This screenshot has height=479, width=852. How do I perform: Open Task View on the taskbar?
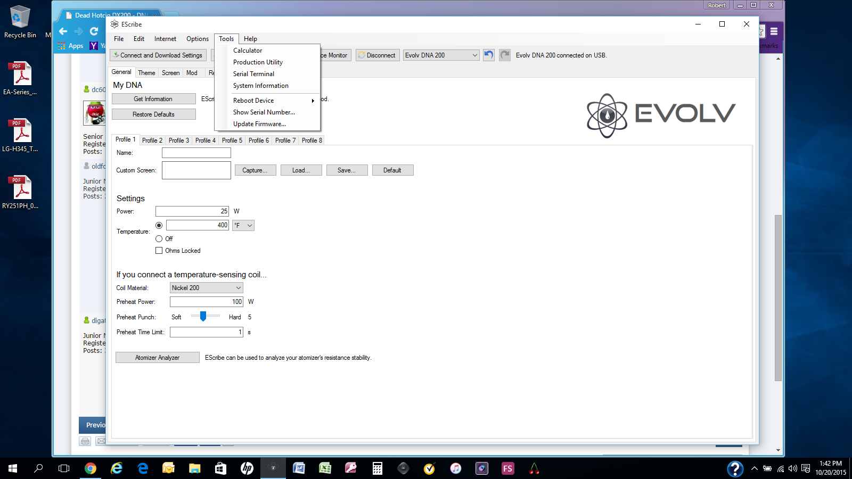(x=64, y=468)
